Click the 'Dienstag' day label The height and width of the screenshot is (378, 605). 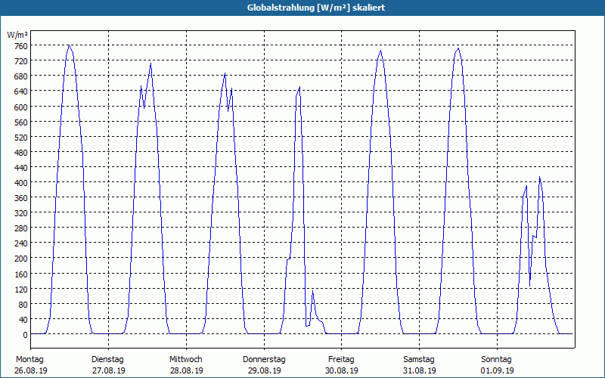tap(107, 360)
